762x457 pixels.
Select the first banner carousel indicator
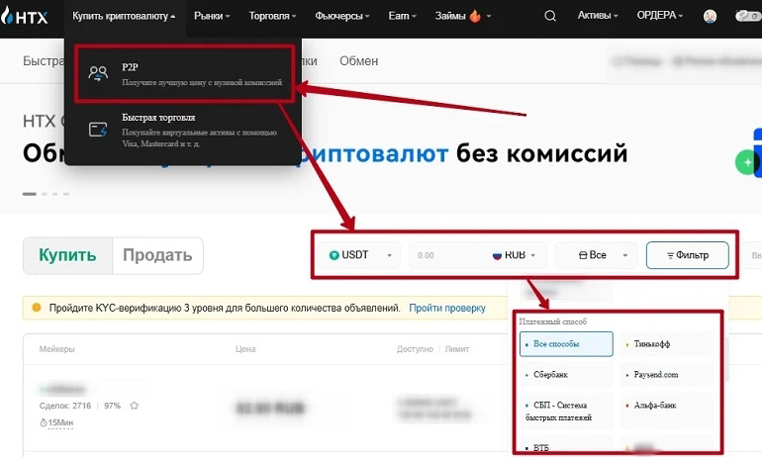pyautogui.click(x=29, y=194)
